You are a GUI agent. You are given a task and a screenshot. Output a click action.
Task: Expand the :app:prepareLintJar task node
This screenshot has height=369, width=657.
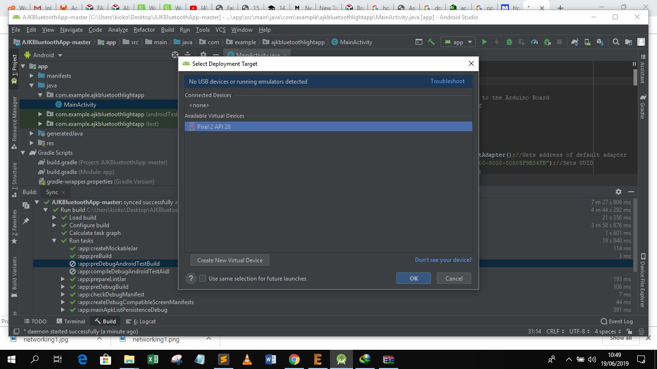click(63, 279)
